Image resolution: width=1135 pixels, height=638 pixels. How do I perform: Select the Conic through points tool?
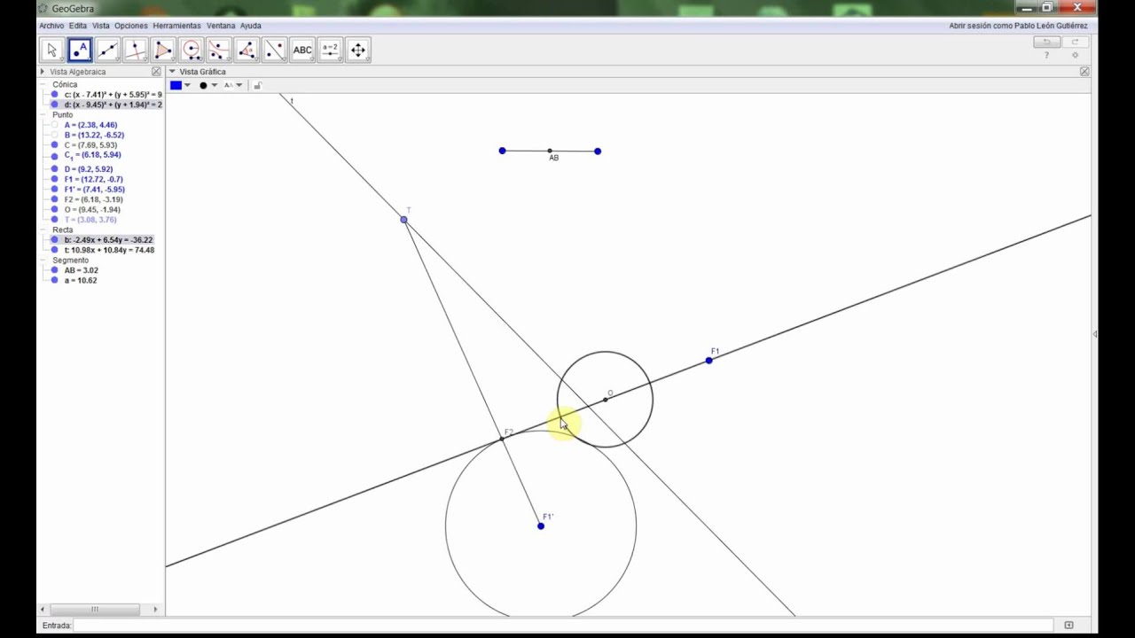coord(219,50)
